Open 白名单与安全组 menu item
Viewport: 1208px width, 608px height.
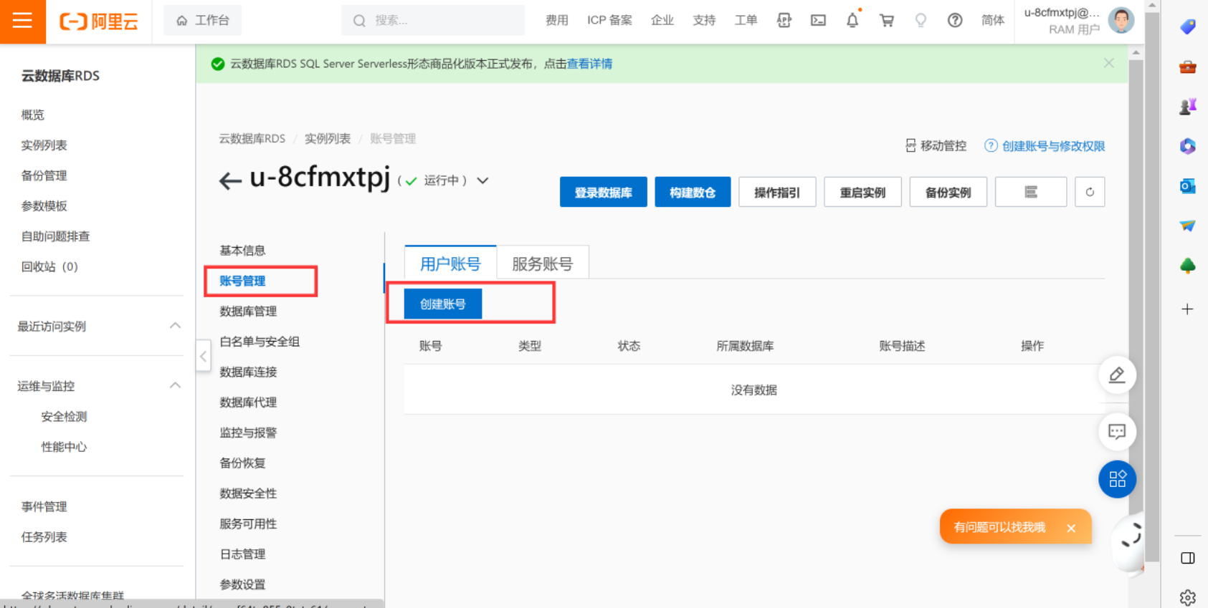260,342
